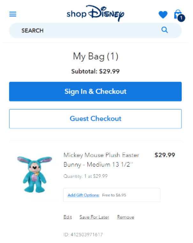Remove the plush from the bag
Image resolution: width=193 pixels, height=243 pixels.
[x=125, y=217]
